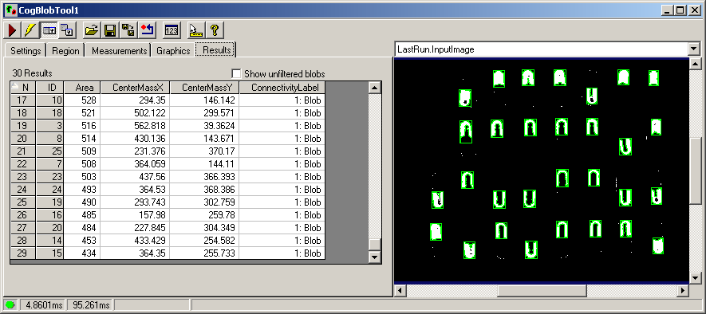Click CenterMassX cell 433.429
Viewport: 706px width, 314px height.
[135, 241]
